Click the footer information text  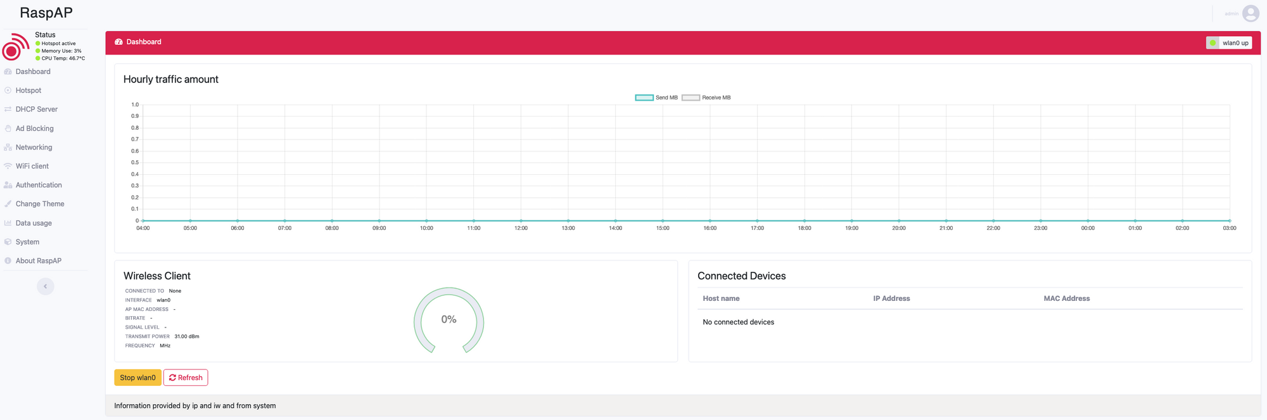[x=195, y=405]
